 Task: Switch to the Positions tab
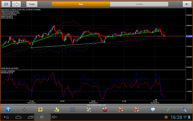coord(139,4)
